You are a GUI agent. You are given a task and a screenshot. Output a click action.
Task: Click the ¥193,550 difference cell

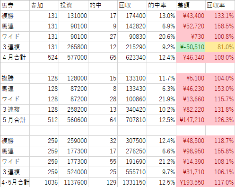[191, 182]
